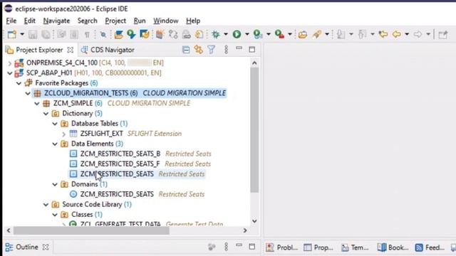Open the Debug dropdown arrow
Image resolution: width=456 pixels, height=256 pixels.
(x=226, y=34)
